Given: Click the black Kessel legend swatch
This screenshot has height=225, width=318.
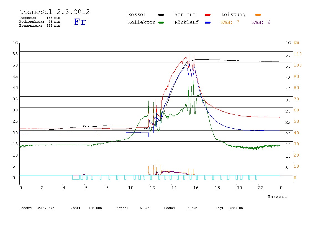Looking at the screenshot, I should coord(161,15).
